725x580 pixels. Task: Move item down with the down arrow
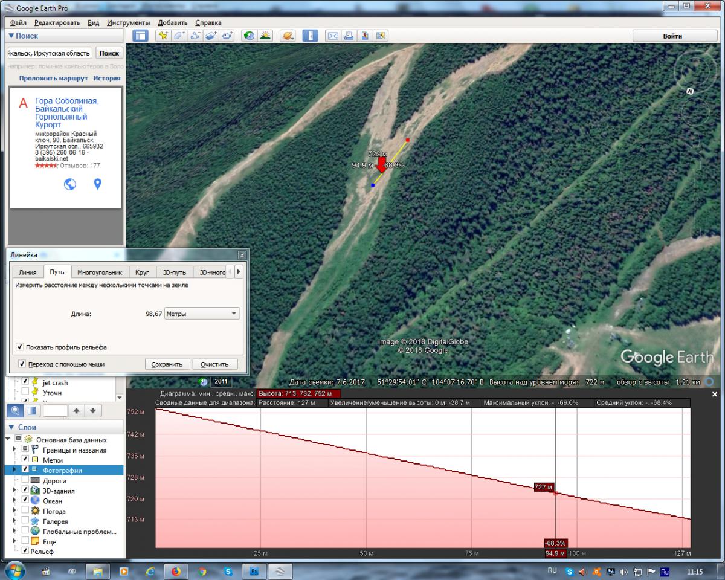pos(92,410)
